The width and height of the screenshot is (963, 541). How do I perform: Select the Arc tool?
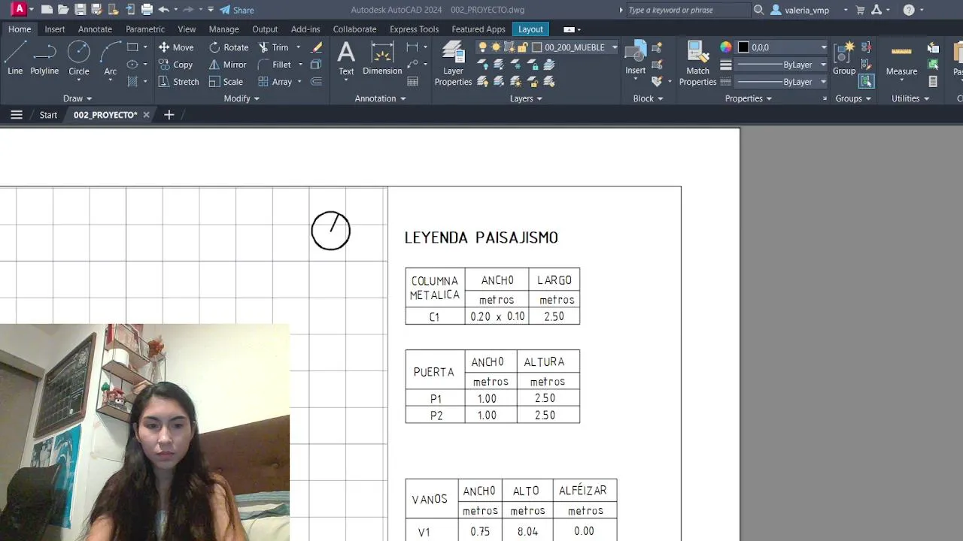111,58
